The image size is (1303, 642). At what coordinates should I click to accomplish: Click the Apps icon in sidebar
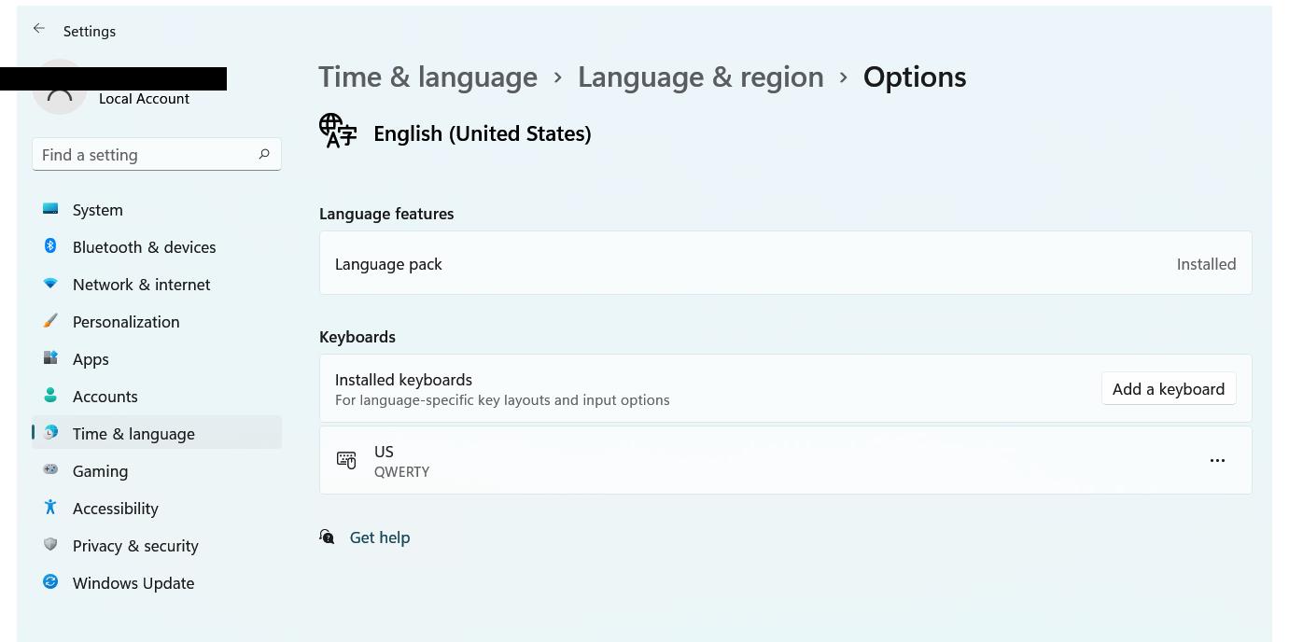pos(50,358)
